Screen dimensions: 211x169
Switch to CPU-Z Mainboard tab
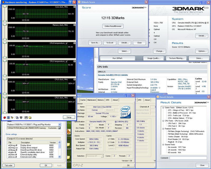92,100
